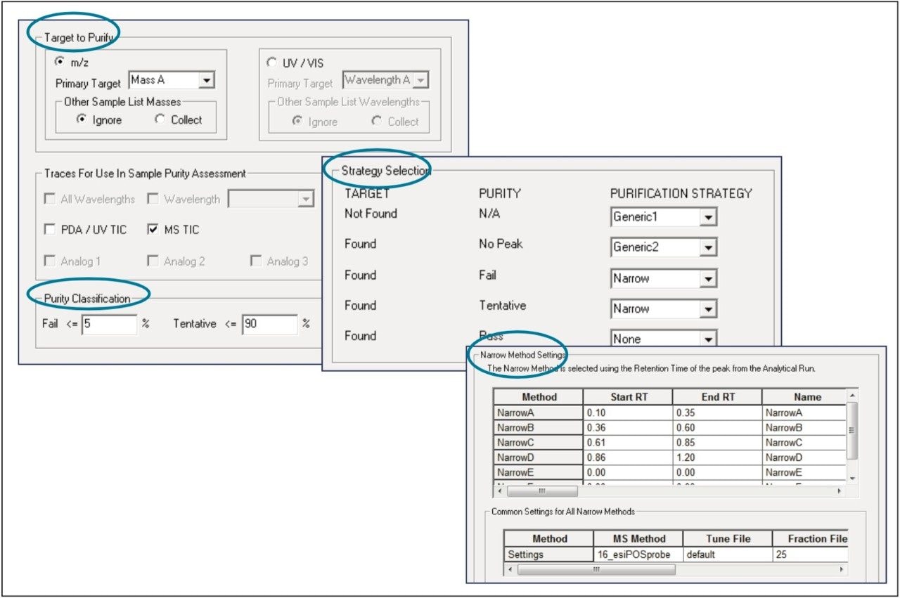Click the NarrowA Start RT cell

point(627,413)
